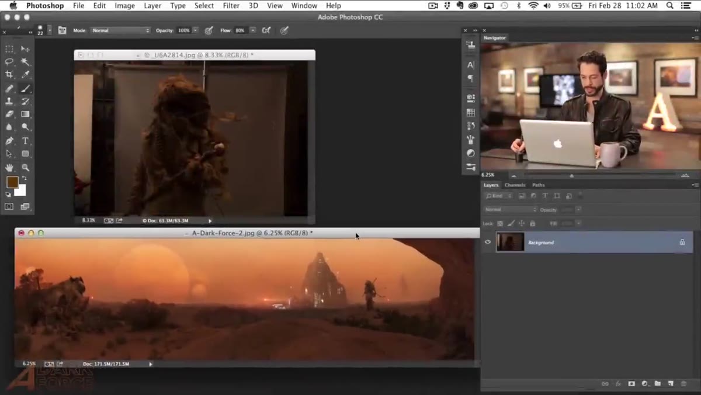Open the Filter menu

(x=231, y=5)
